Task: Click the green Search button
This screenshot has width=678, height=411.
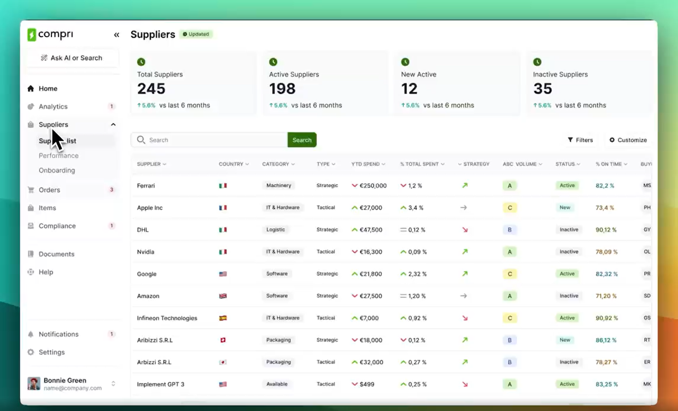Action: pyautogui.click(x=302, y=140)
